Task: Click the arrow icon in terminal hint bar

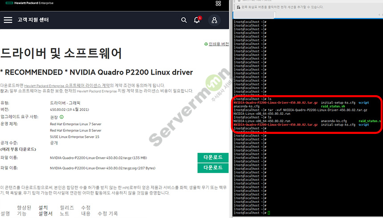Action: (x=238, y=7)
